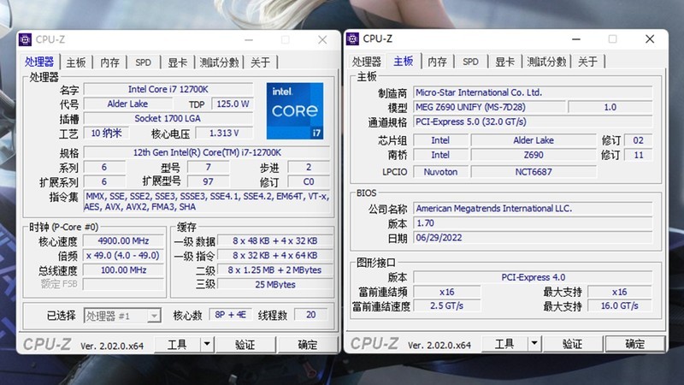Viewport: 684px width, 385px height.
Task: Click the core count value 8P + 4E
Action: [230, 315]
